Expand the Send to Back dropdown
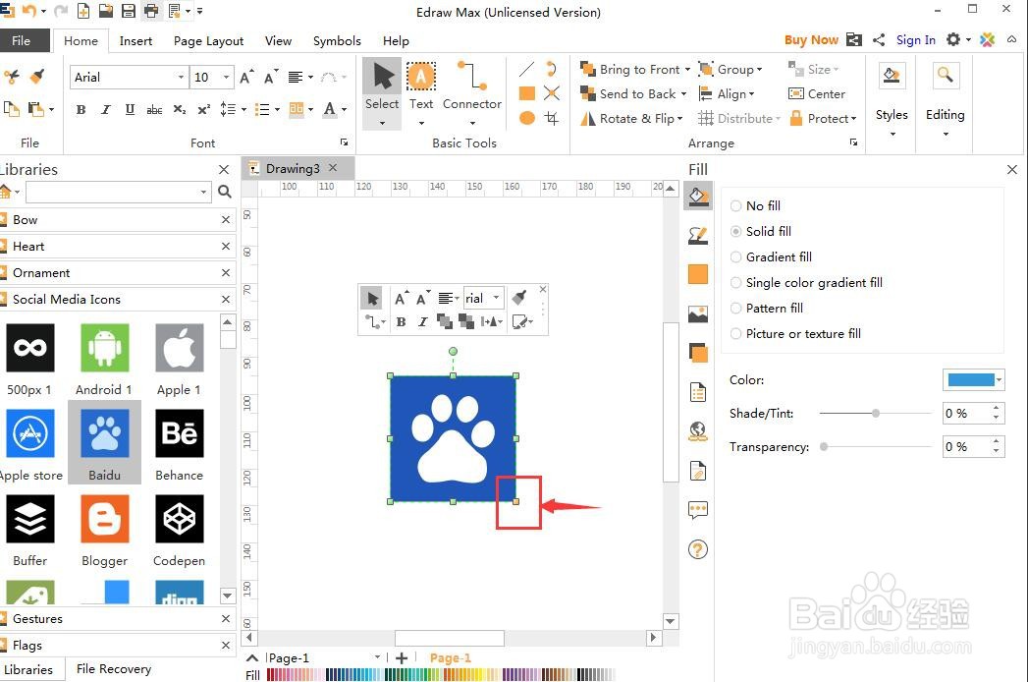Image resolution: width=1028 pixels, height=682 pixels. [x=683, y=94]
